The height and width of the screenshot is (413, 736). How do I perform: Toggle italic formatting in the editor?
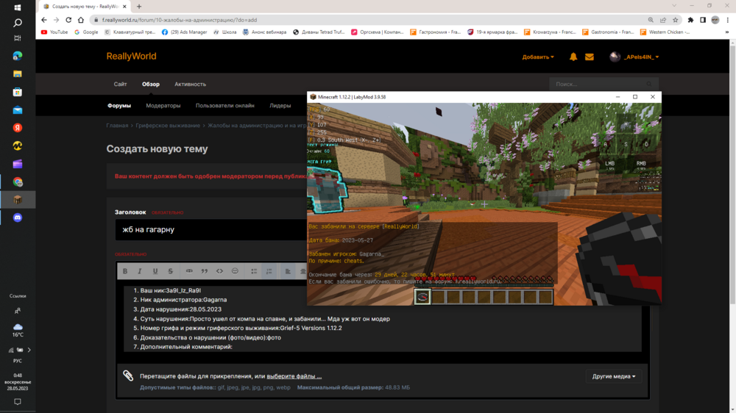[139, 271]
